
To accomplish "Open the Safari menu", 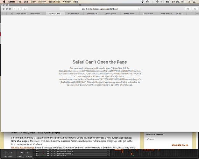I will click(x=11, y=2).
